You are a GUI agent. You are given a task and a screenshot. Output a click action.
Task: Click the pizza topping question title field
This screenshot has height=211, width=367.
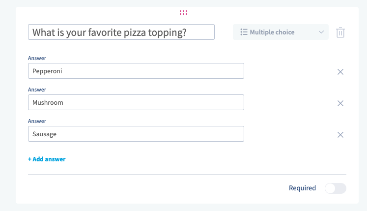(x=121, y=32)
